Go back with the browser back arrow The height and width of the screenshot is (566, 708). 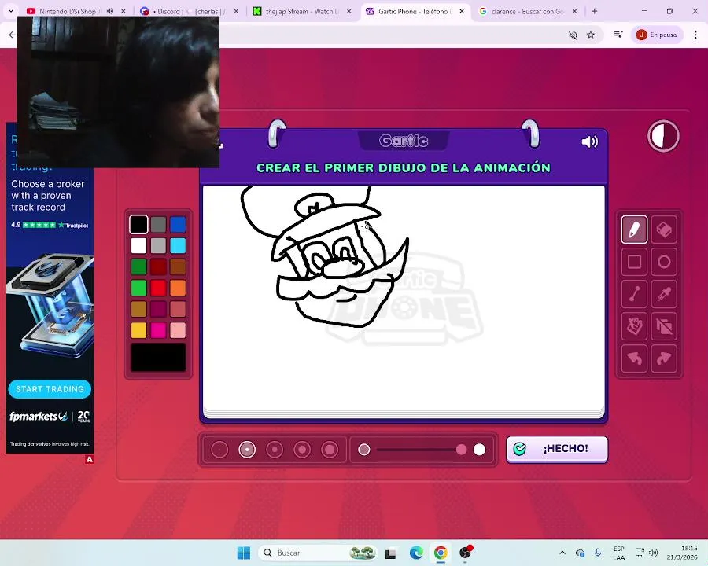click(x=12, y=35)
